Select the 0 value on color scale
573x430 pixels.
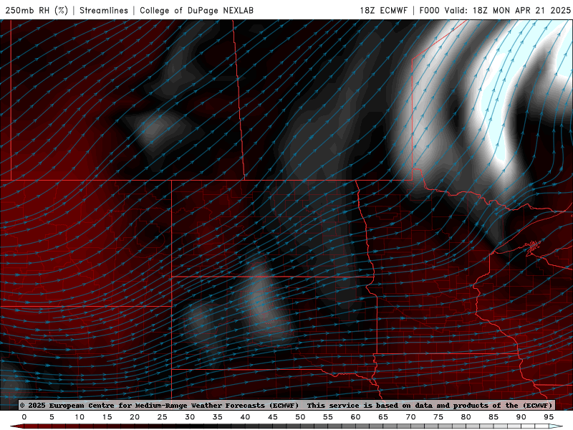24,417
